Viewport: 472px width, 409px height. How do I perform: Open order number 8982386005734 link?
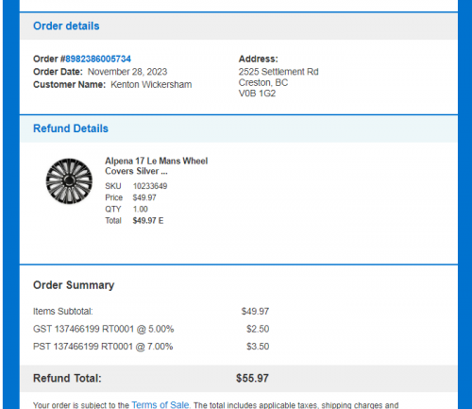click(98, 59)
